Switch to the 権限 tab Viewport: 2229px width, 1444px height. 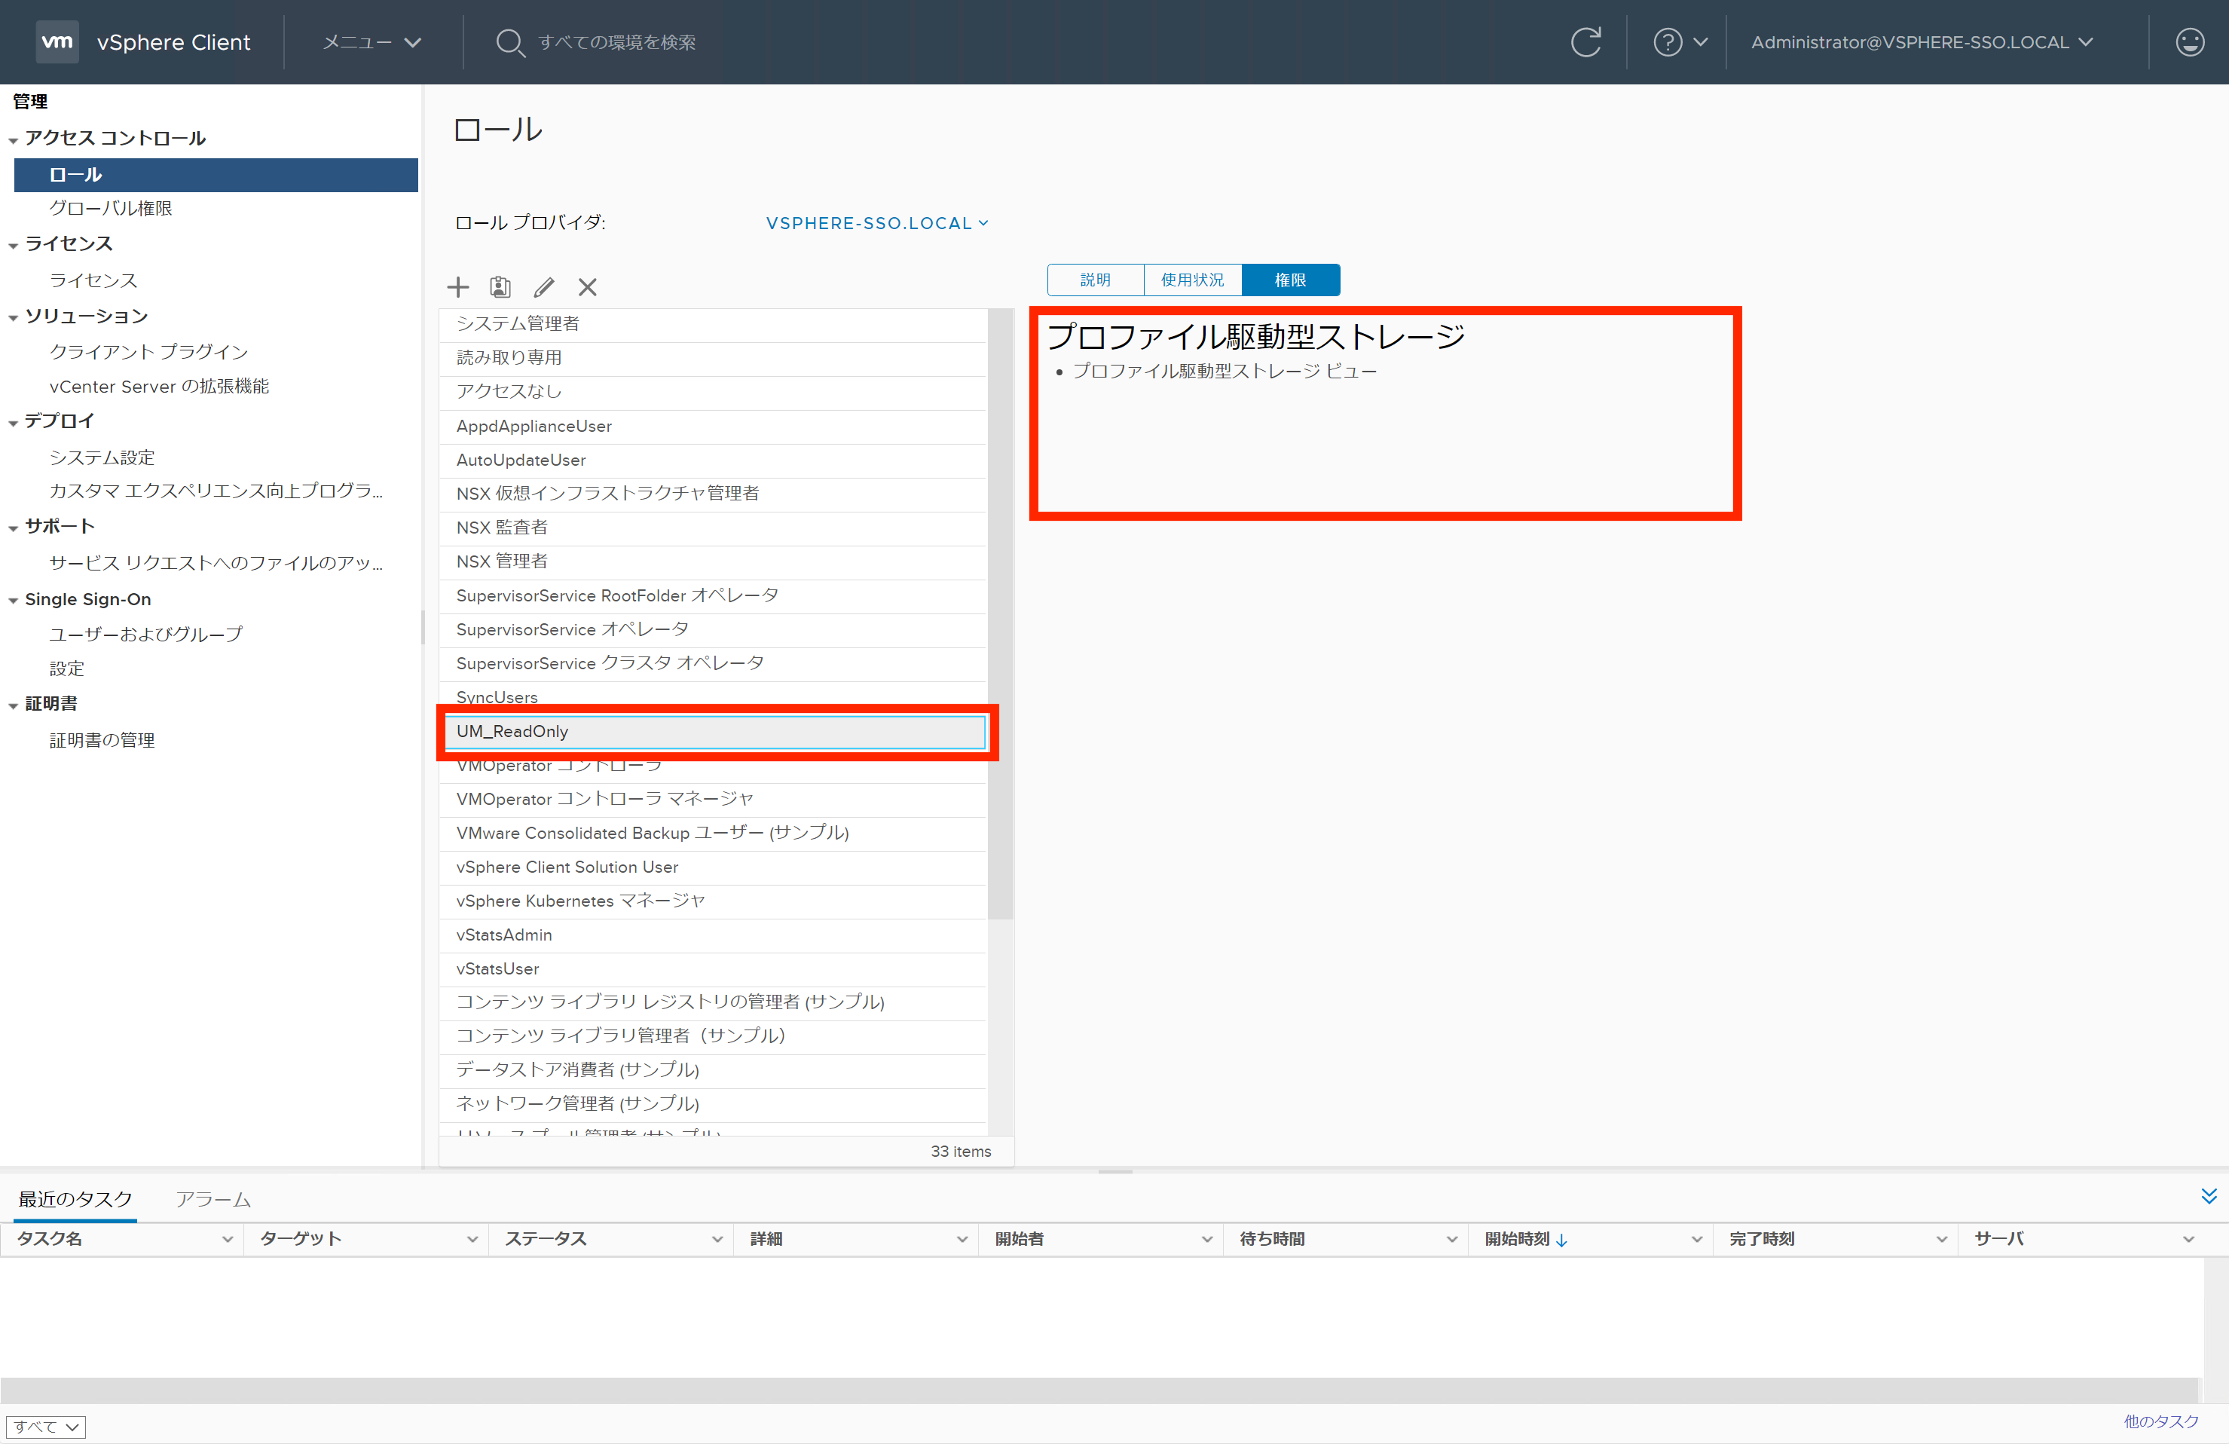click(x=1291, y=280)
